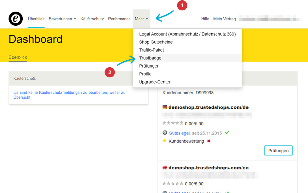The width and height of the screenshot is (308, 193).
Task: Click the star rating for the /en shop
Action: [173, 184]
